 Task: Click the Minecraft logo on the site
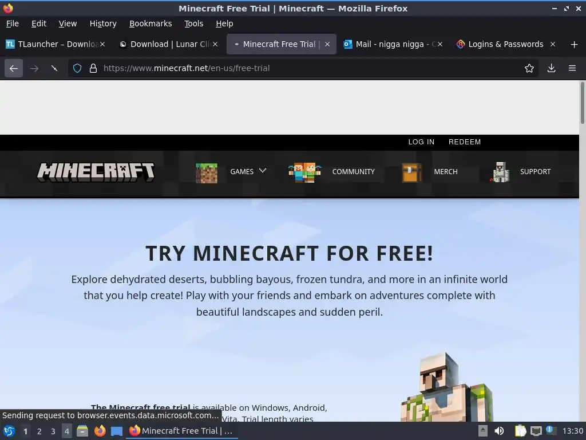click(96, 172)
